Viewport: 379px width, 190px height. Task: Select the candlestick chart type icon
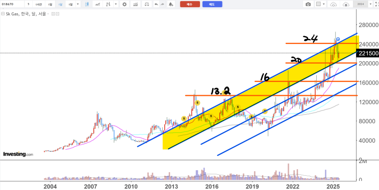click(87, 4)
